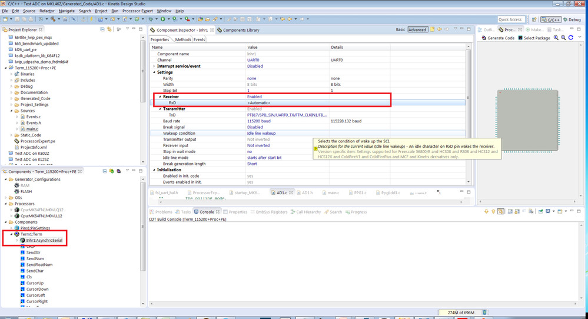The width and height of the screenshot is (588, 319).
Task: Open the Components Library tab
Action: [238, 30]
